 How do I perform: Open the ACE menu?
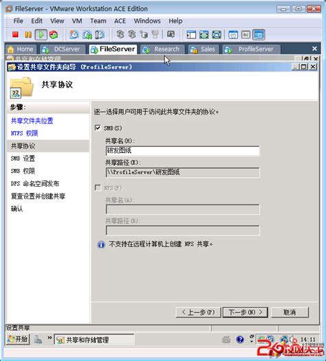click(120, 21)
